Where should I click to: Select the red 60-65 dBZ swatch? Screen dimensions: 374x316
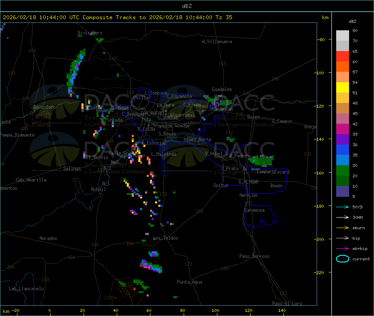coord(342,56)
